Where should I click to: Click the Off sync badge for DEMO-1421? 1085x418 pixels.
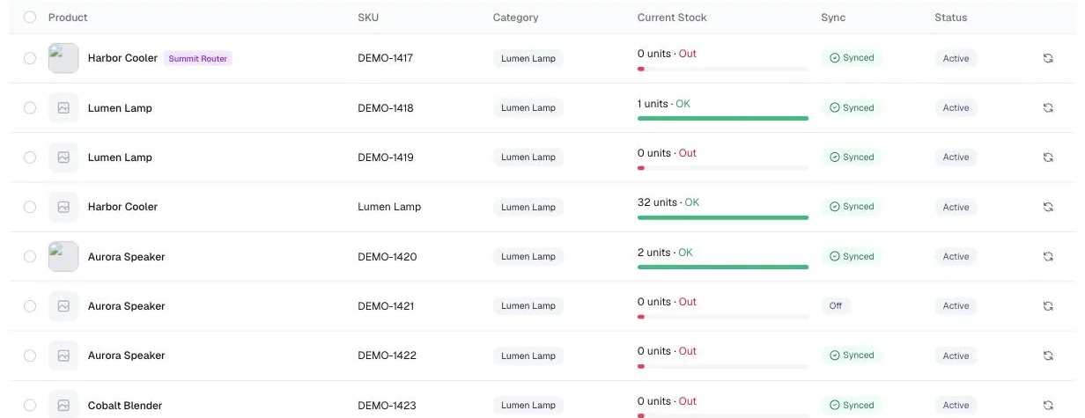click(x=835, y=305)
